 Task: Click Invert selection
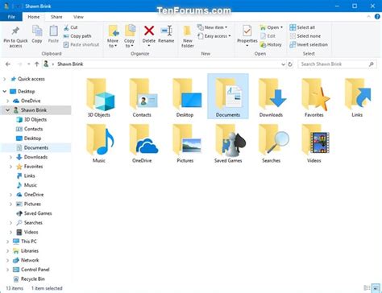[x=309, y=44]
